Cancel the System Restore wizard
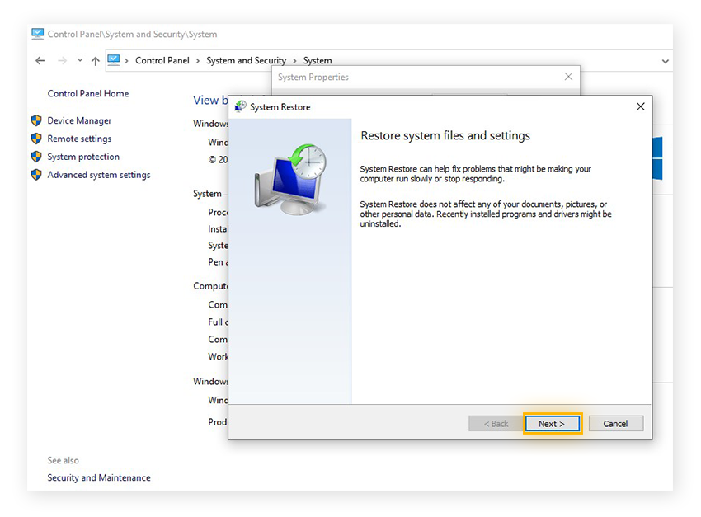701x517 pixels. point(615,423)
